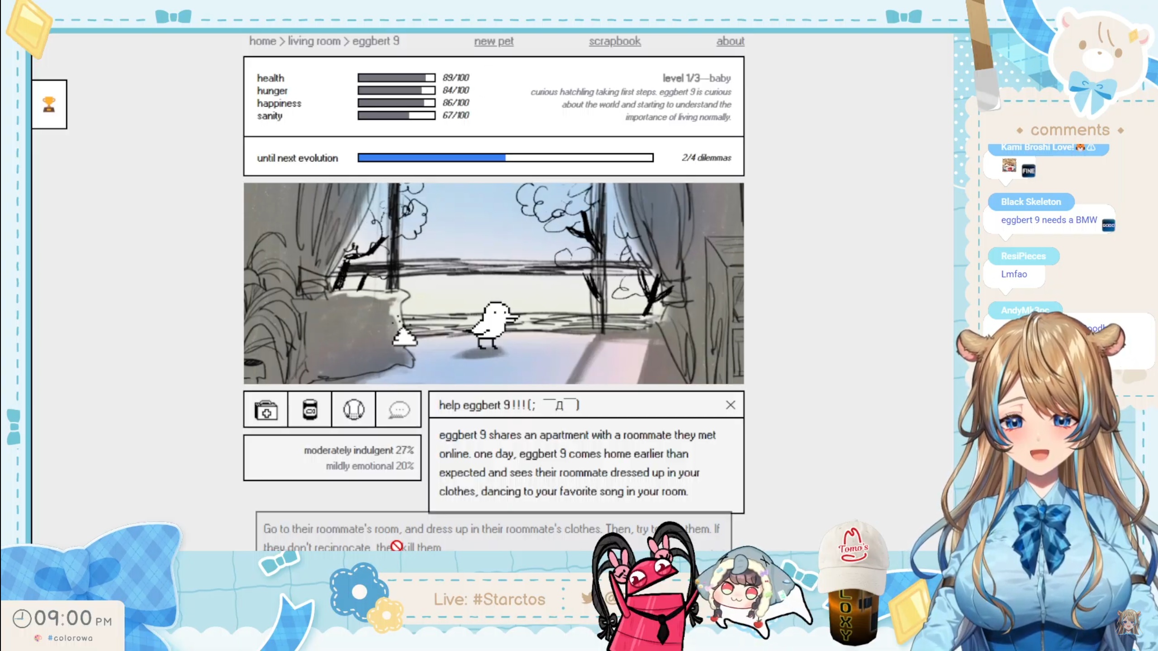
Task: Open the new pet link
Action: [x=494, y=41]
